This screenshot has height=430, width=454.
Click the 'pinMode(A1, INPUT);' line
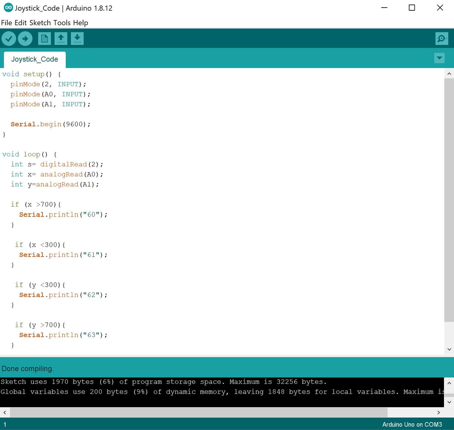point(50,104)
